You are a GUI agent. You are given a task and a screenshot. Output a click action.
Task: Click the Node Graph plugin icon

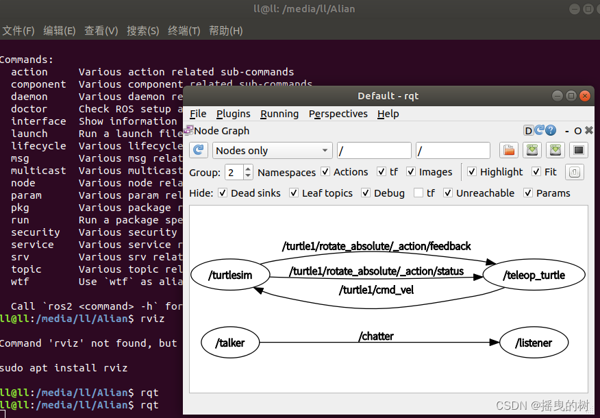(188, 130)
